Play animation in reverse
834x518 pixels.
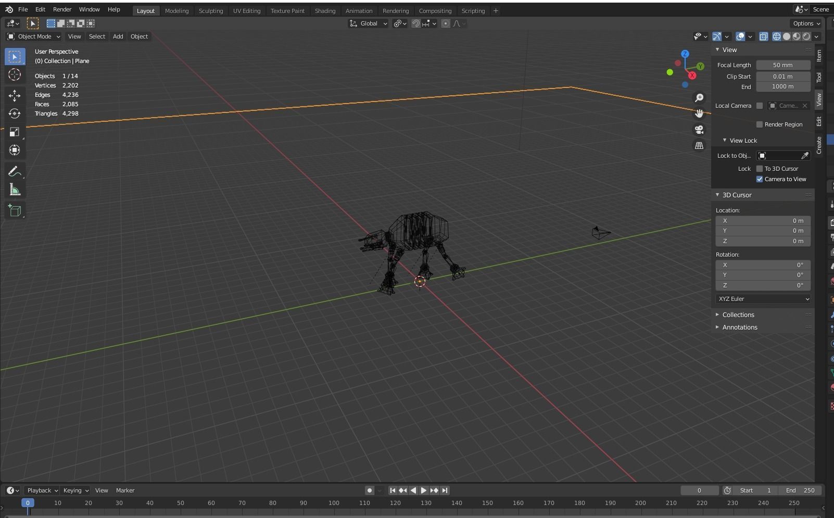coord(413,490)
